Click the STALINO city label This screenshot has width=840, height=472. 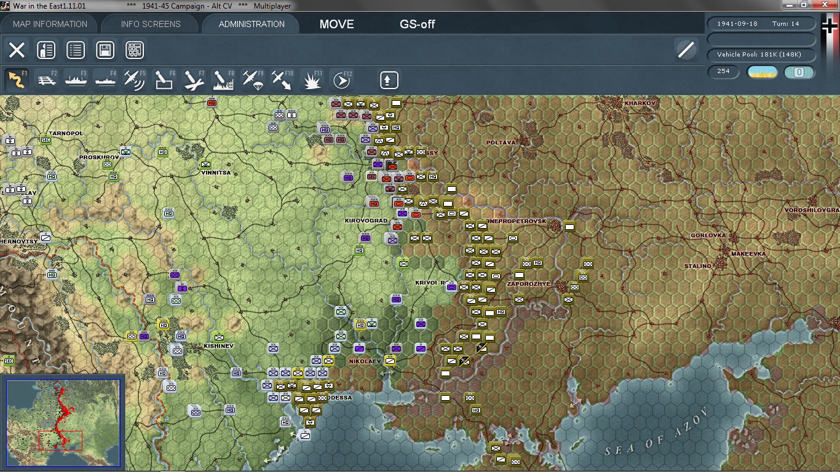tap(697, 266)
